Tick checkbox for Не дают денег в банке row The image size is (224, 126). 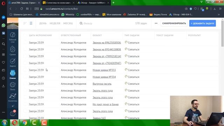[25, 104]
